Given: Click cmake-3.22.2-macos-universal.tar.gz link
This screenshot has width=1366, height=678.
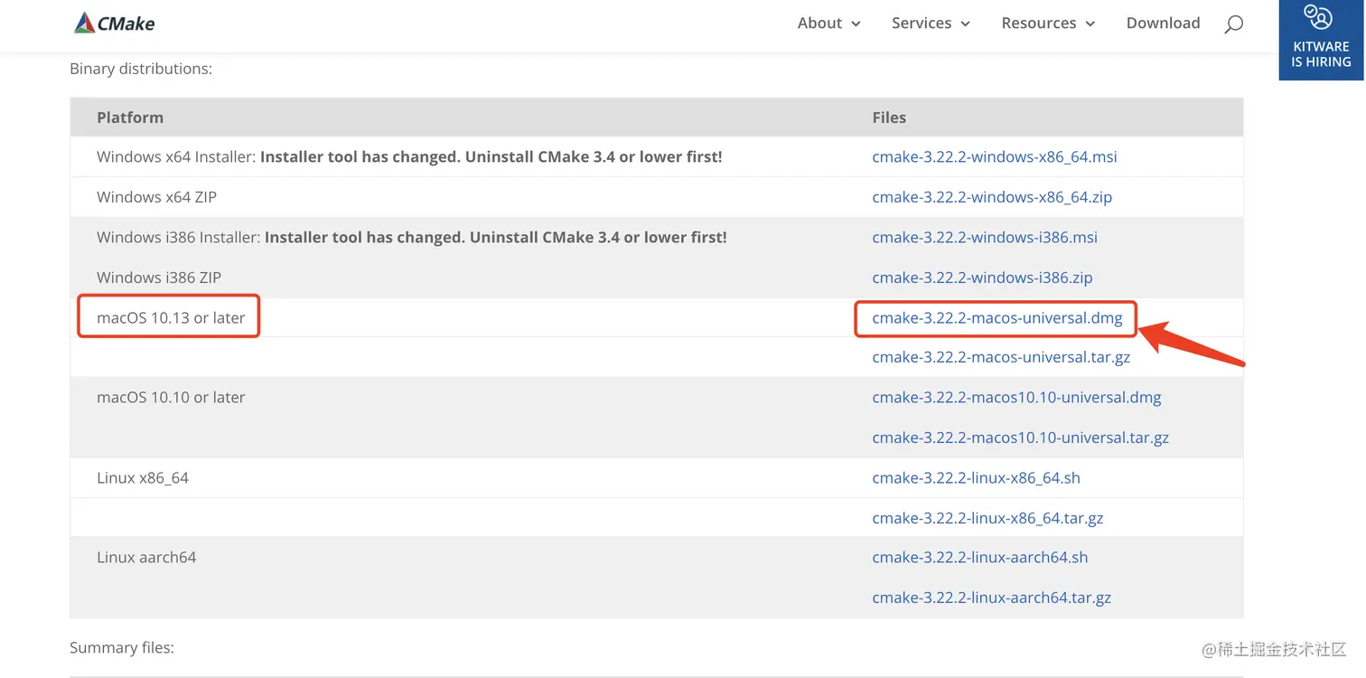Looking at the screenshot, I should click(1000, 358).
